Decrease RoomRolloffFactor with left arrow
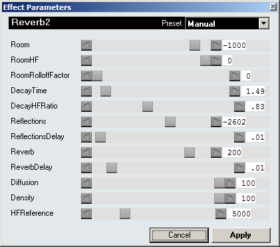 coord(86,76)
